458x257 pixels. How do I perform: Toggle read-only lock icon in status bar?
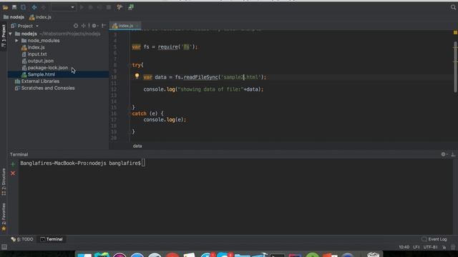(x=444, y=247)
